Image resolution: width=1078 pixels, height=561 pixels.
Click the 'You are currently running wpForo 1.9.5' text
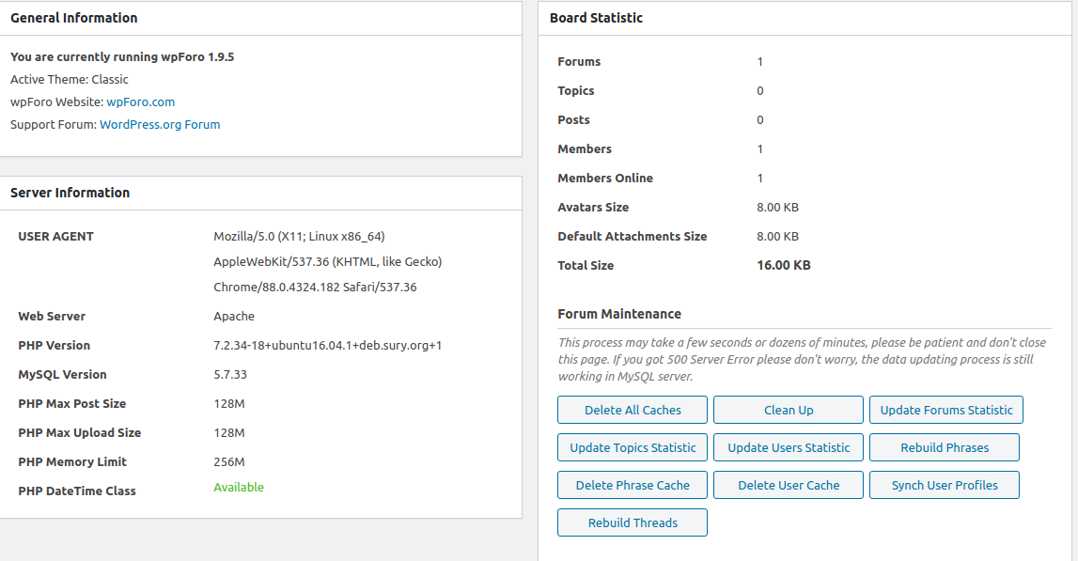coord(122,57)
